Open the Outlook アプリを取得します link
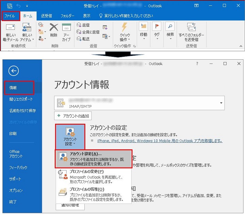The height and width of the screenshot is (215, 245). 160,141
